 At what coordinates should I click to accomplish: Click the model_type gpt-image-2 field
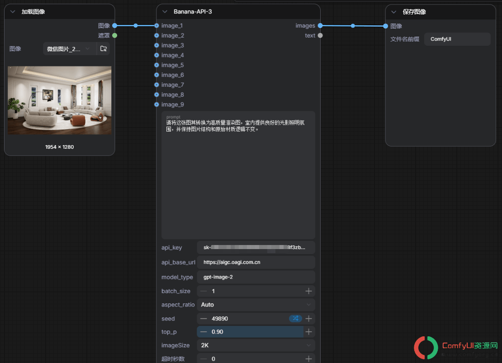tap(256, 277)
